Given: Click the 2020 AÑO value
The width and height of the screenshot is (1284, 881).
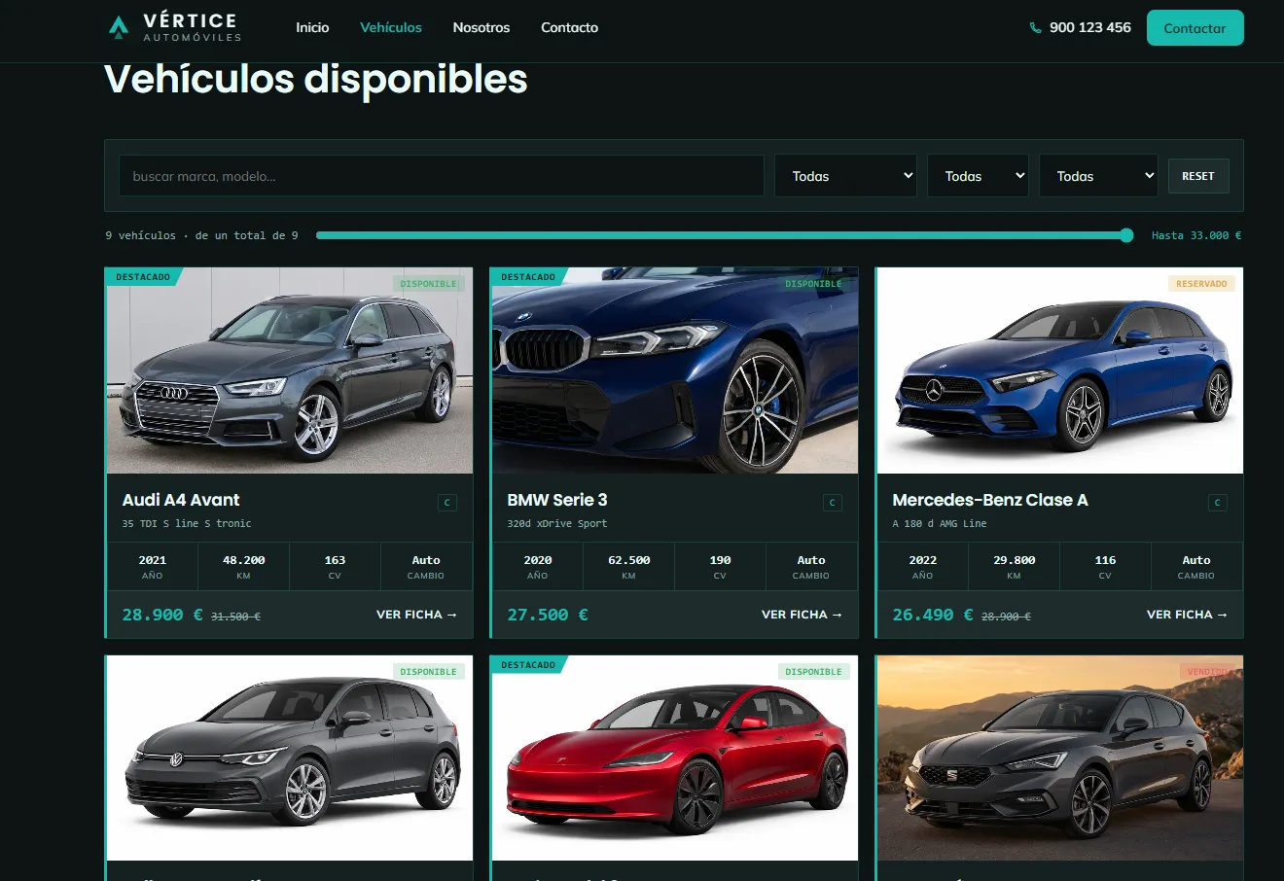Looking at the screenshot, I should tap(537, 560).
